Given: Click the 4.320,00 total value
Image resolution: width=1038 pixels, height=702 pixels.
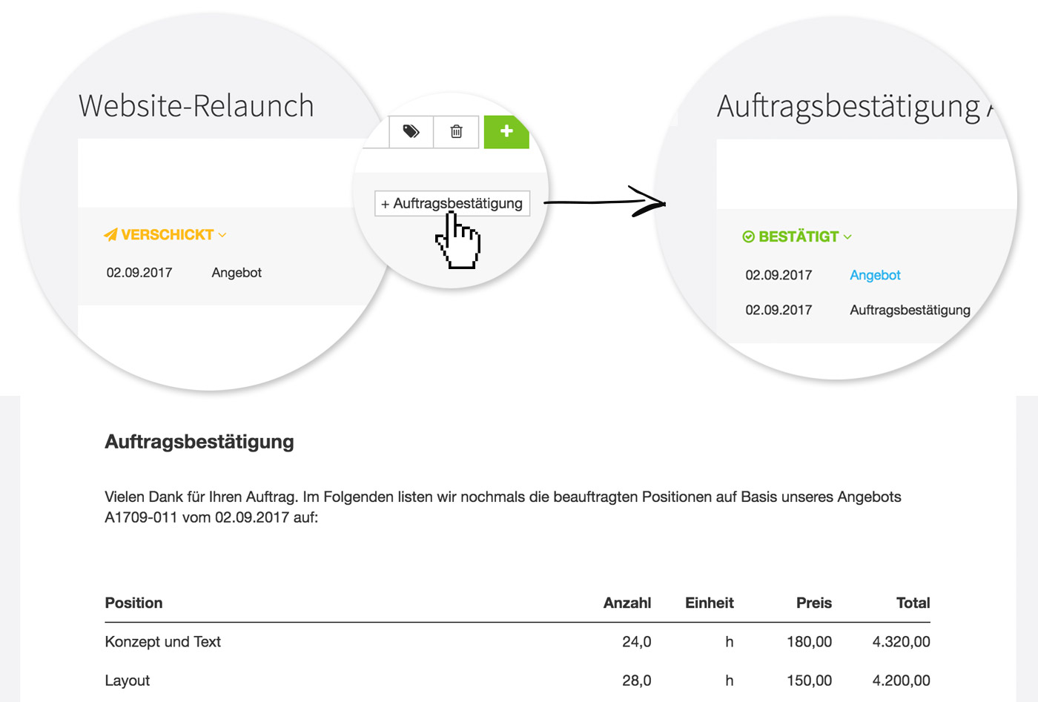Looking at the screenshot, I should 901,642.
